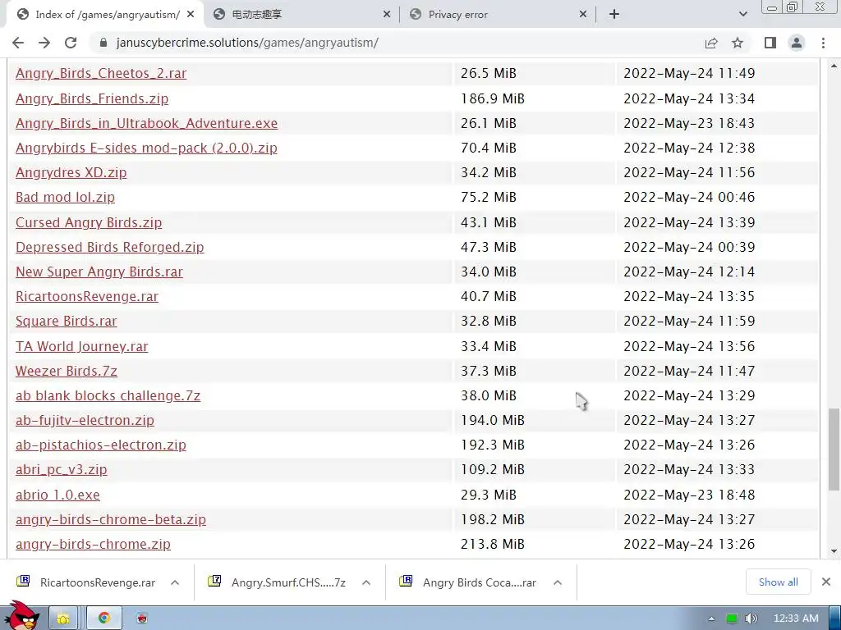Go forward to the next page
Viewport: 841px width, 630px height.
pyautogui.click(x=44, y=43)
